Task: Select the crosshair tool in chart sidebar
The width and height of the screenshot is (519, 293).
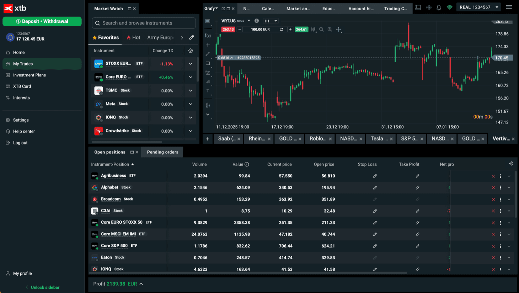Action: (x=208, y=45)
